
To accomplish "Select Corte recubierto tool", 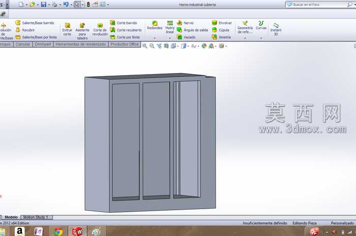I will point(126,30).
